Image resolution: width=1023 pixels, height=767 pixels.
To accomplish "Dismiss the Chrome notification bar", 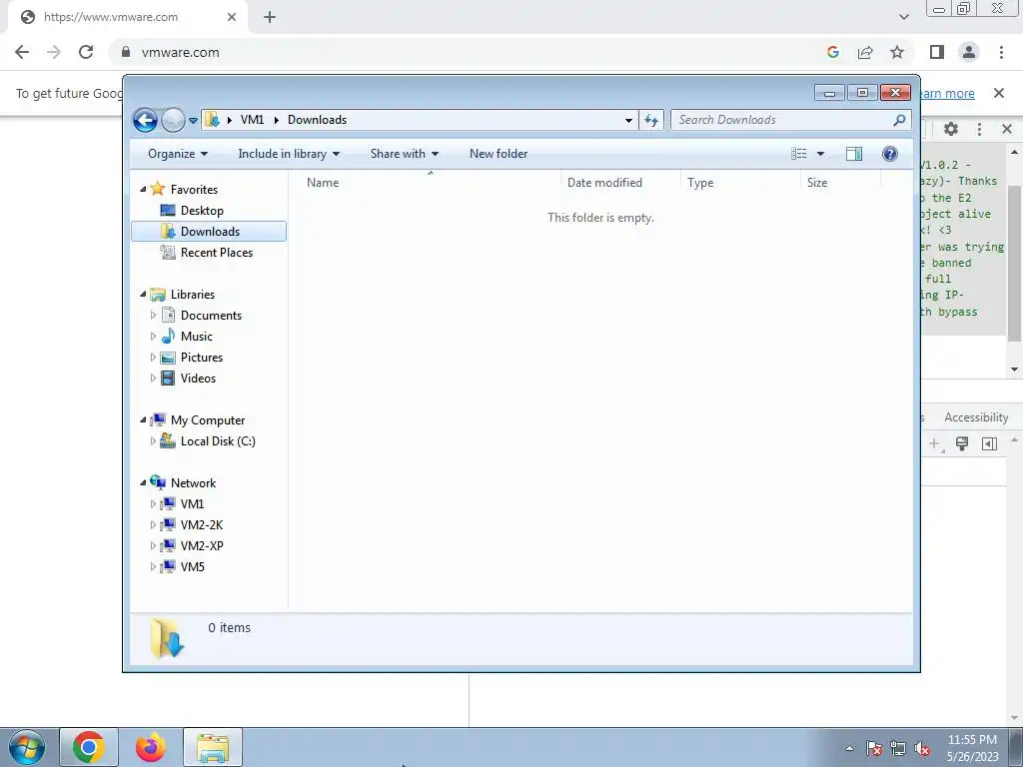I will [x=998, y=93].
